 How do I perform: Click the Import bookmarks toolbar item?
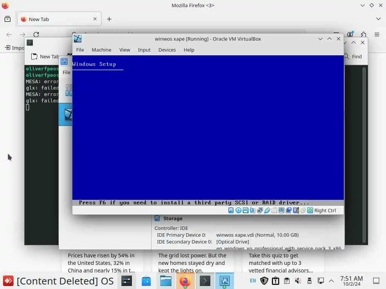15,48
